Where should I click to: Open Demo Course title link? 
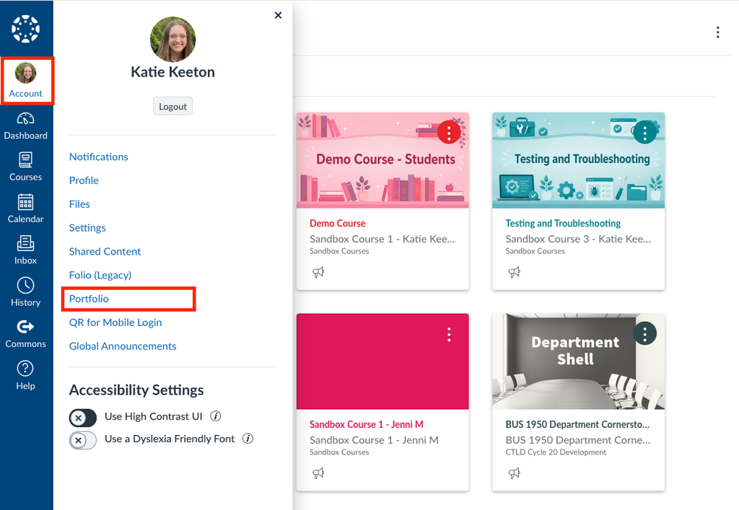point(338,223)
